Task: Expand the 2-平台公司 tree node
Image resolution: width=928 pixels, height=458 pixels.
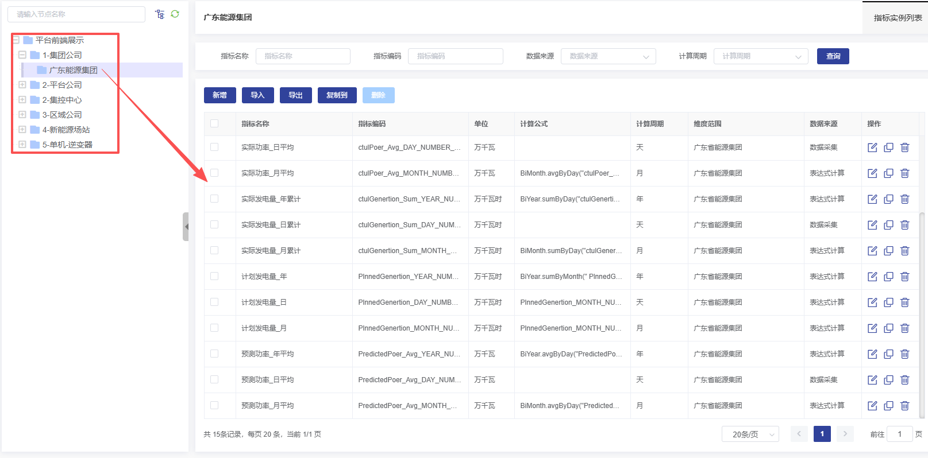Action: pos(22,85)
